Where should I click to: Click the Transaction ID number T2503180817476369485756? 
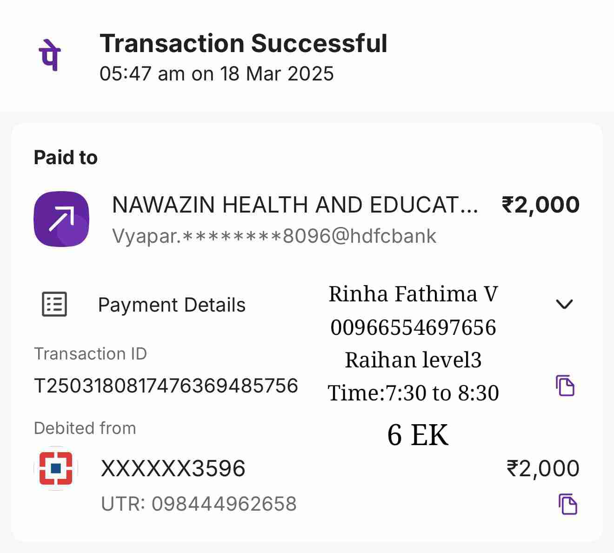point(166,386)
